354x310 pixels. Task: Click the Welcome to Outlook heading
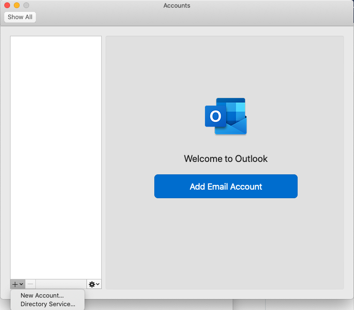(x=225, y=159)
